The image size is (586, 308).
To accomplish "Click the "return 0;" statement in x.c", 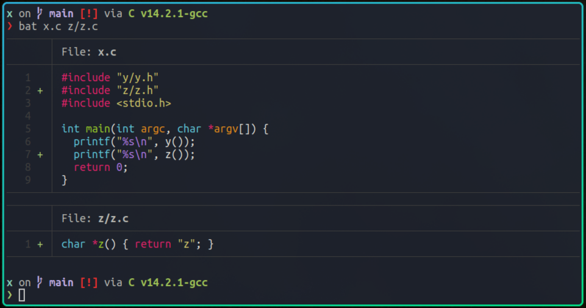I will 101,167.
